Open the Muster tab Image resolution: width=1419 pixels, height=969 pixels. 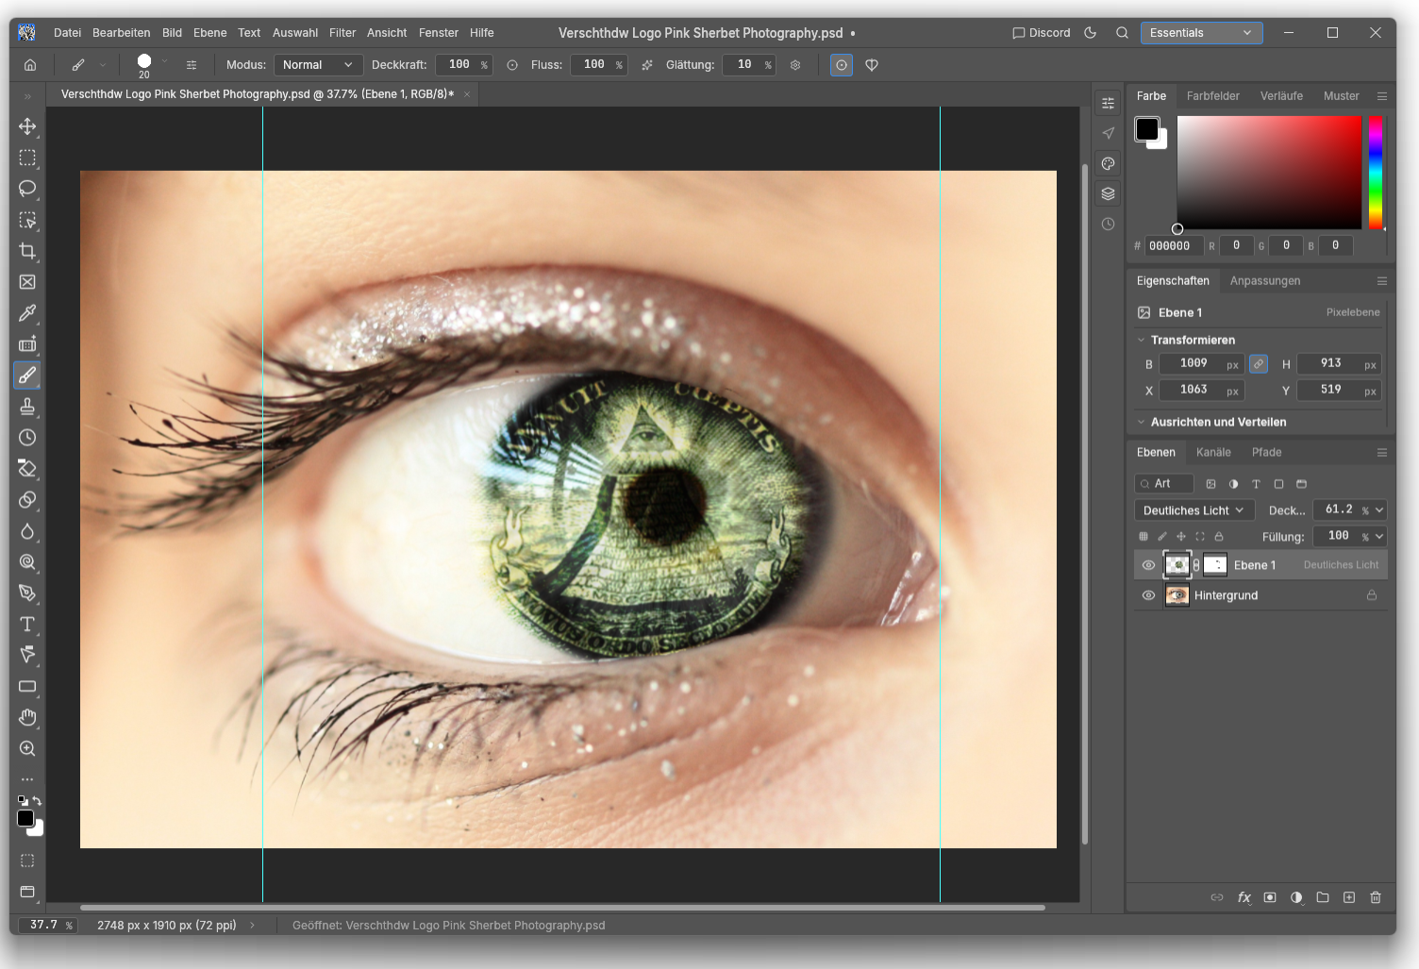pyautogui.click(x=1341, y=96)
